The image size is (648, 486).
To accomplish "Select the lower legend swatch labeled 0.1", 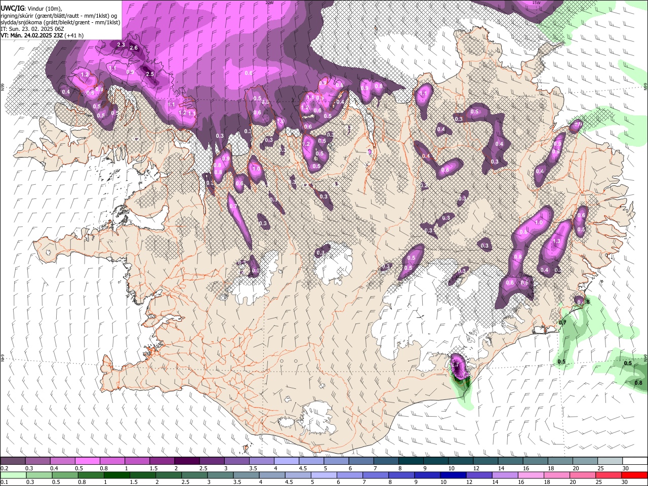I will tap(13, 475).
